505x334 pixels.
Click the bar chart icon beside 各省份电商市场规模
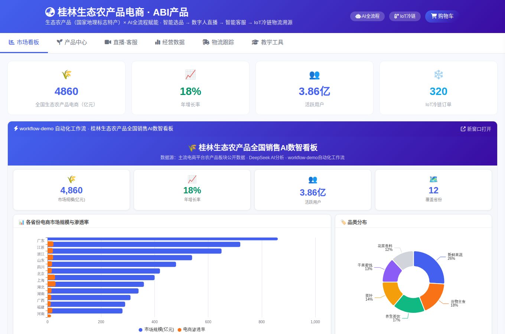21,222
